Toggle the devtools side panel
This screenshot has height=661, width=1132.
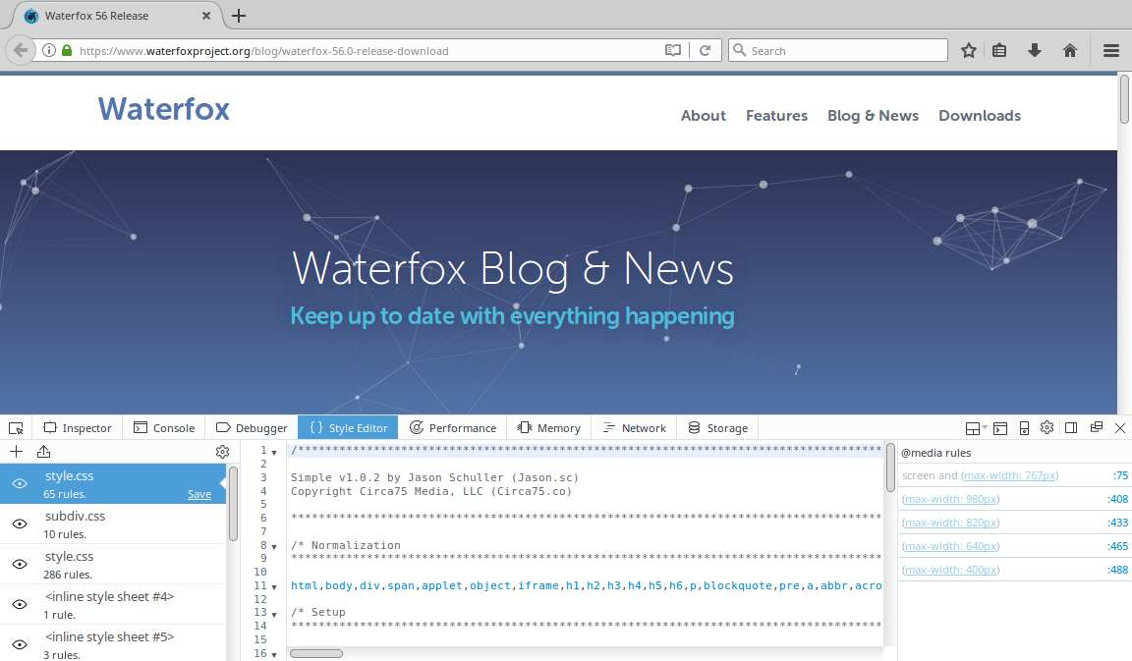(1071, 427)
